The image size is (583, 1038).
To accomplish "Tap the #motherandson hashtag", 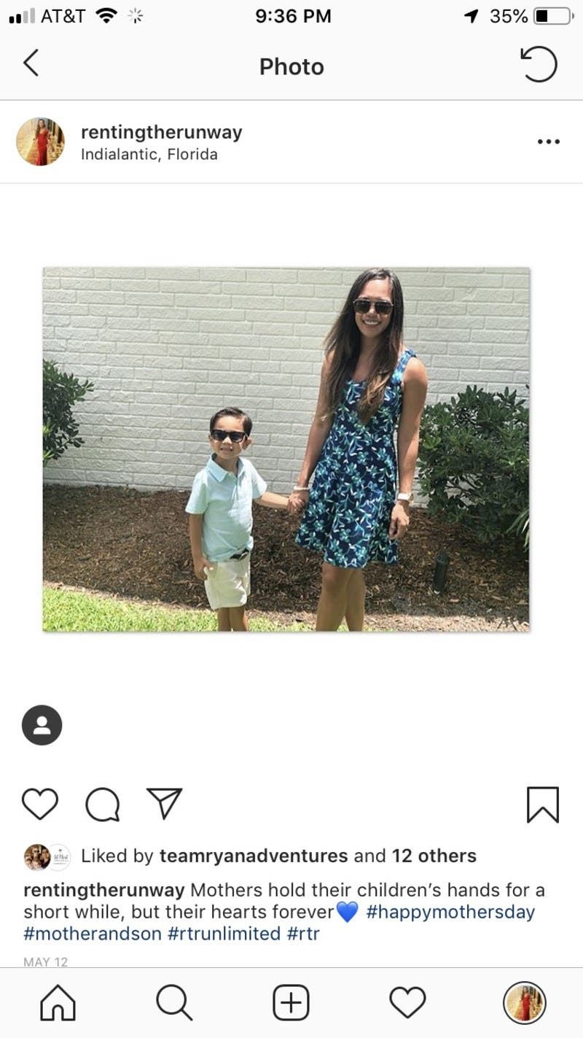I will [x=93, y=934].
